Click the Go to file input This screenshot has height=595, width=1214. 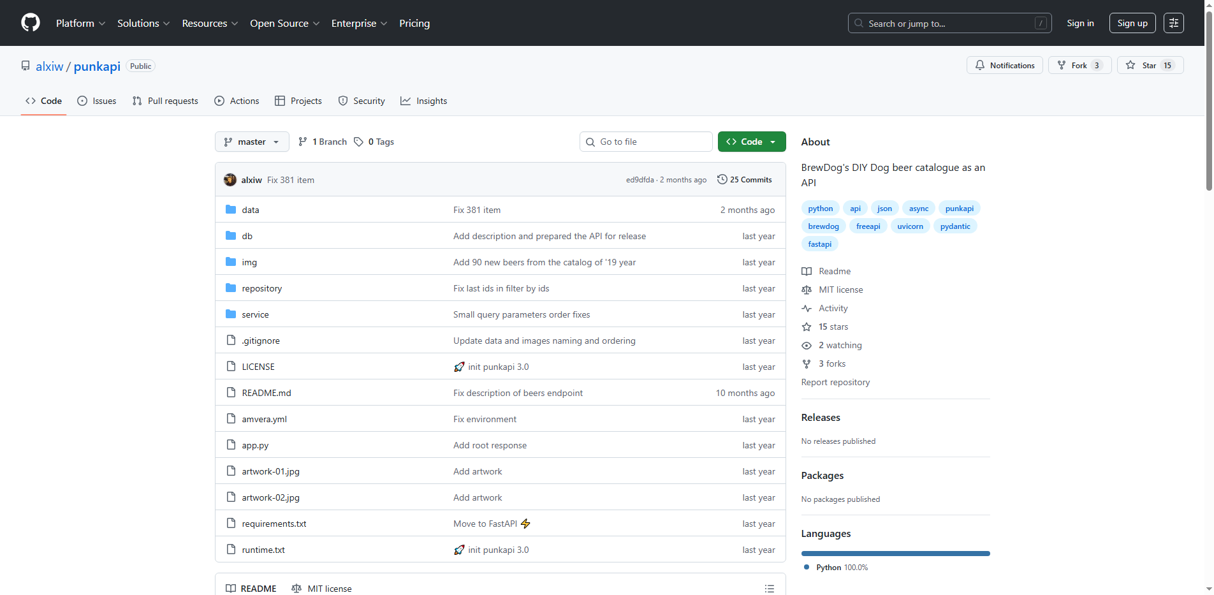(x=646, y=142)
